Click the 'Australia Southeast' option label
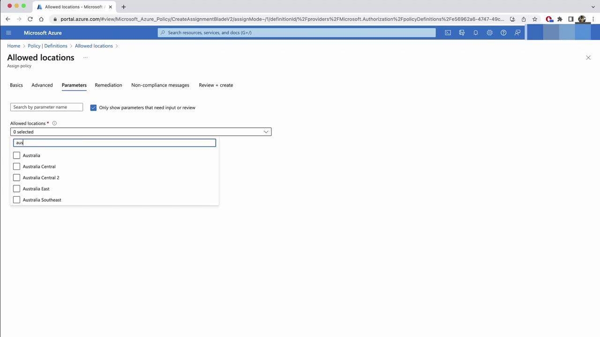Image resolution: width=600 pixels, height=337 pixels. [x=42, y=200]
